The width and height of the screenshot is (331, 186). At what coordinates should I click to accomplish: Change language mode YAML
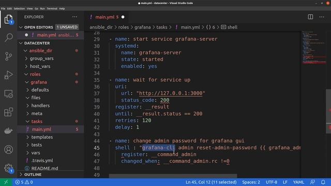pyautogui.click(x=298, y=182)
